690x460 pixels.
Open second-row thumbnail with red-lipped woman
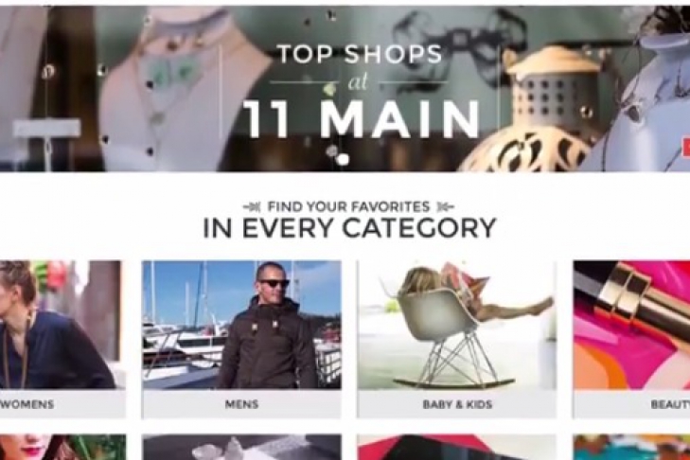coord(62,448)
